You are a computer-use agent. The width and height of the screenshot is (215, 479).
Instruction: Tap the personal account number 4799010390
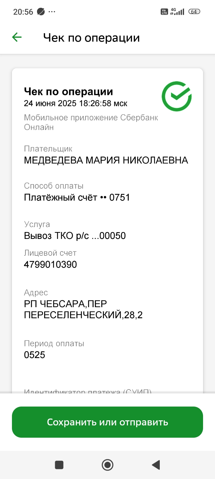point(50,264)
